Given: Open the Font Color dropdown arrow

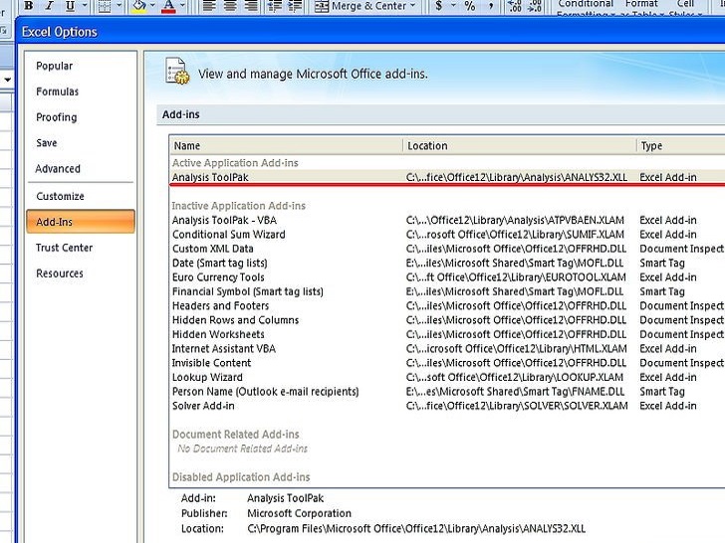Looking at the screenshot, I should click(x=183, y=6).
